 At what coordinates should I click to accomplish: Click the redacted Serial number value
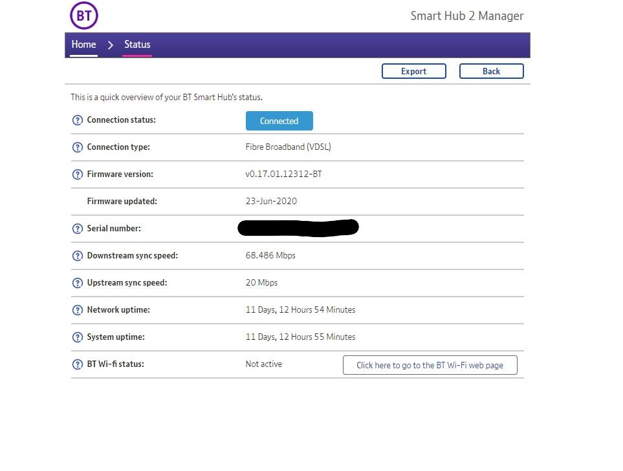pos(298,227)
